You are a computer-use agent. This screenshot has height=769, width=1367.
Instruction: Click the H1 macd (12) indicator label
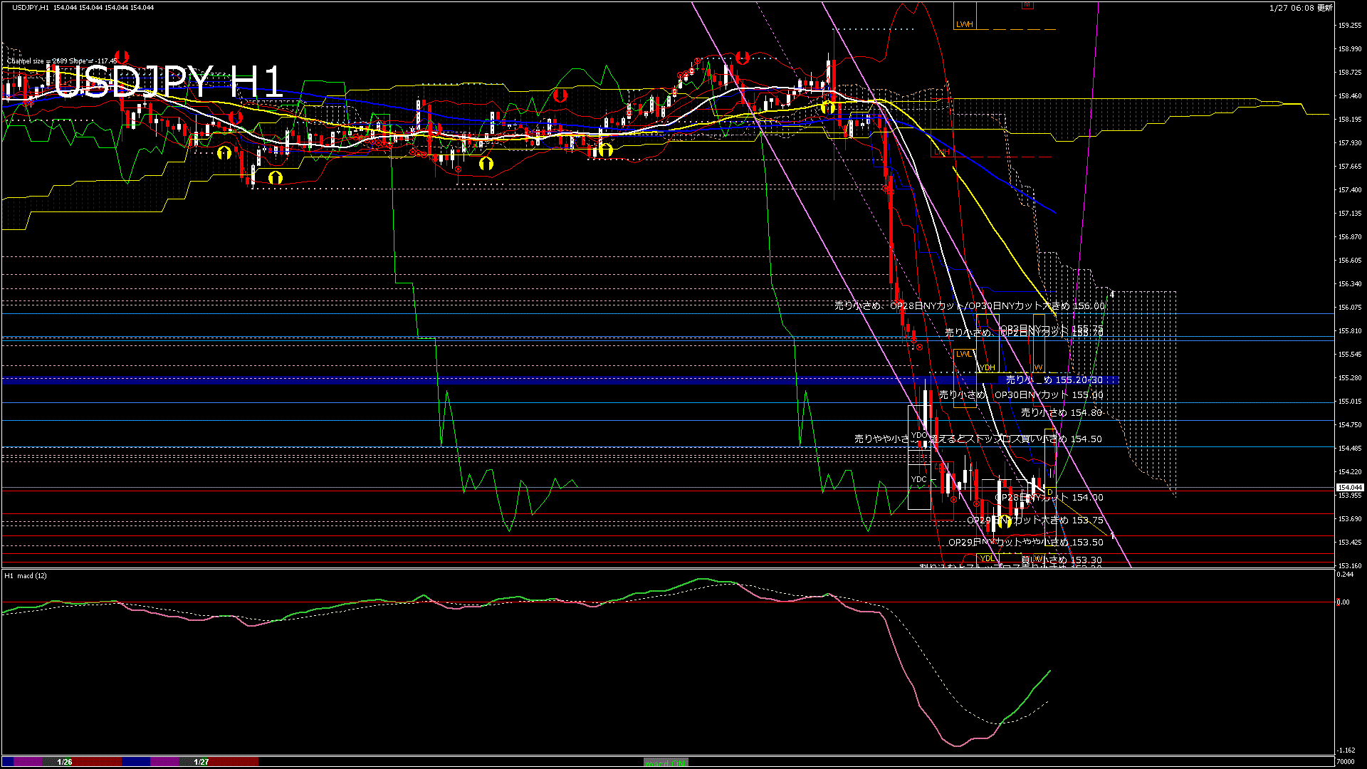(26, 575)
